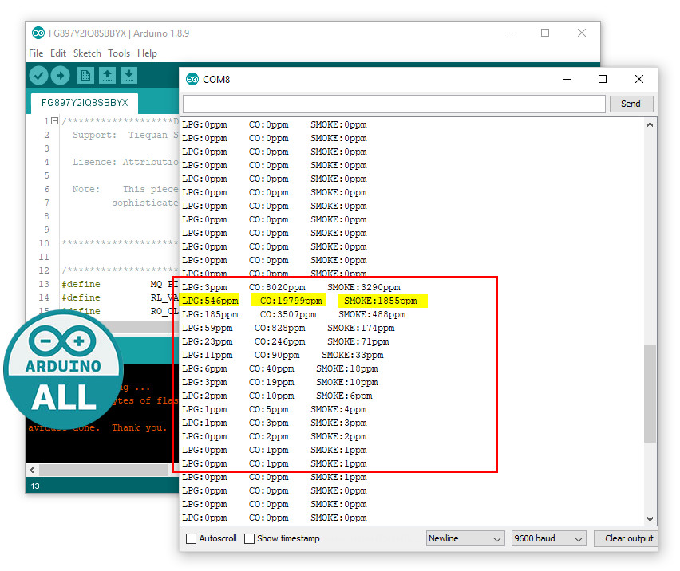Click the CO:3507ppm value
This screenshot has width=680, height=571.
point(288,314)
